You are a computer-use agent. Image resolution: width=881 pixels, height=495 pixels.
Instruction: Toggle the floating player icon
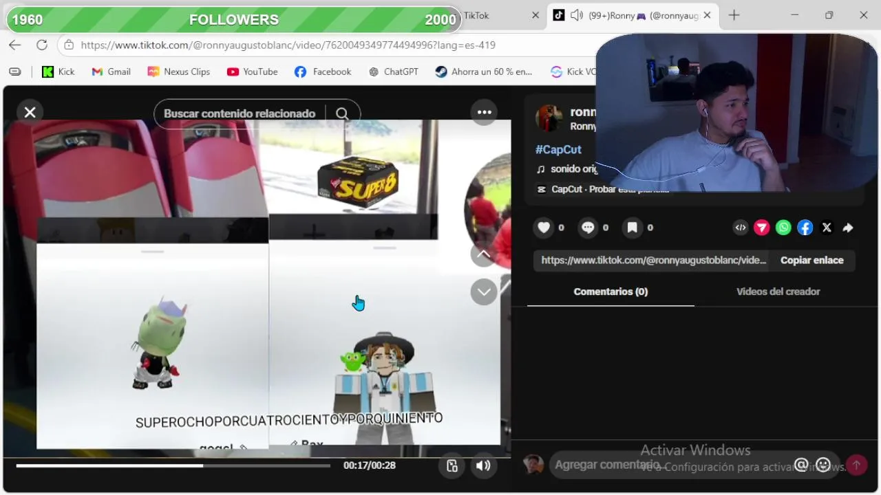[x=452, y=465]
